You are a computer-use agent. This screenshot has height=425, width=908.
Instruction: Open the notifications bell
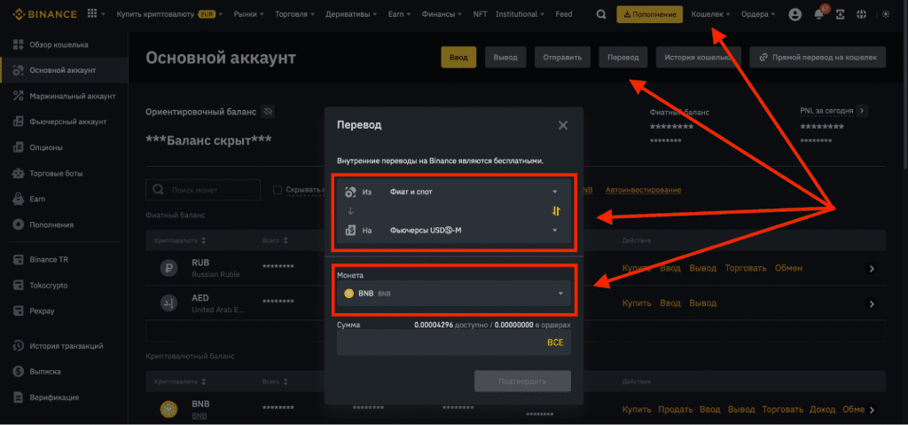coord(819,14)
